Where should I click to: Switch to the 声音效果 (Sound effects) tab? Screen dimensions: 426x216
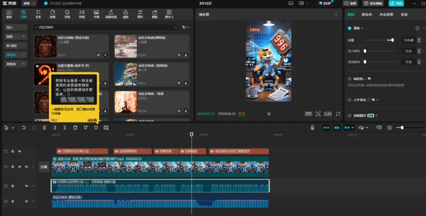pos(386,15)
